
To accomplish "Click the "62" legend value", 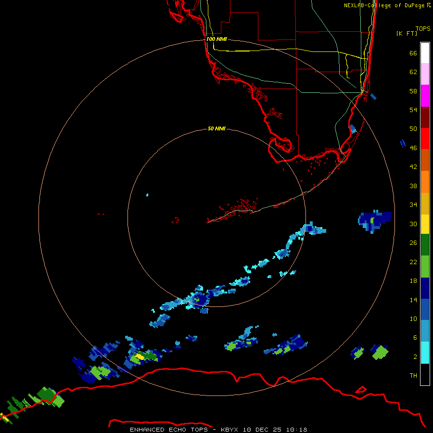I will click(x=413, y=72).
